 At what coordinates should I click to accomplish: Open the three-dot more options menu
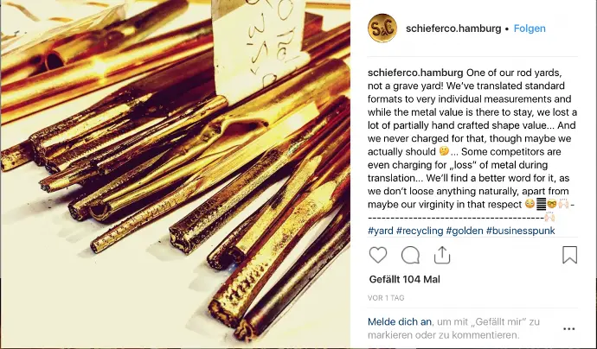pos(568,329)
